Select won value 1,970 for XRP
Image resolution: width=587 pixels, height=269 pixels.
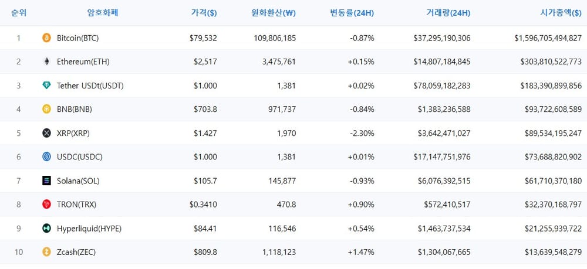pos(286,134)
